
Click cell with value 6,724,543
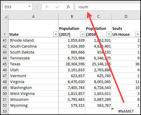pos(98,88)
